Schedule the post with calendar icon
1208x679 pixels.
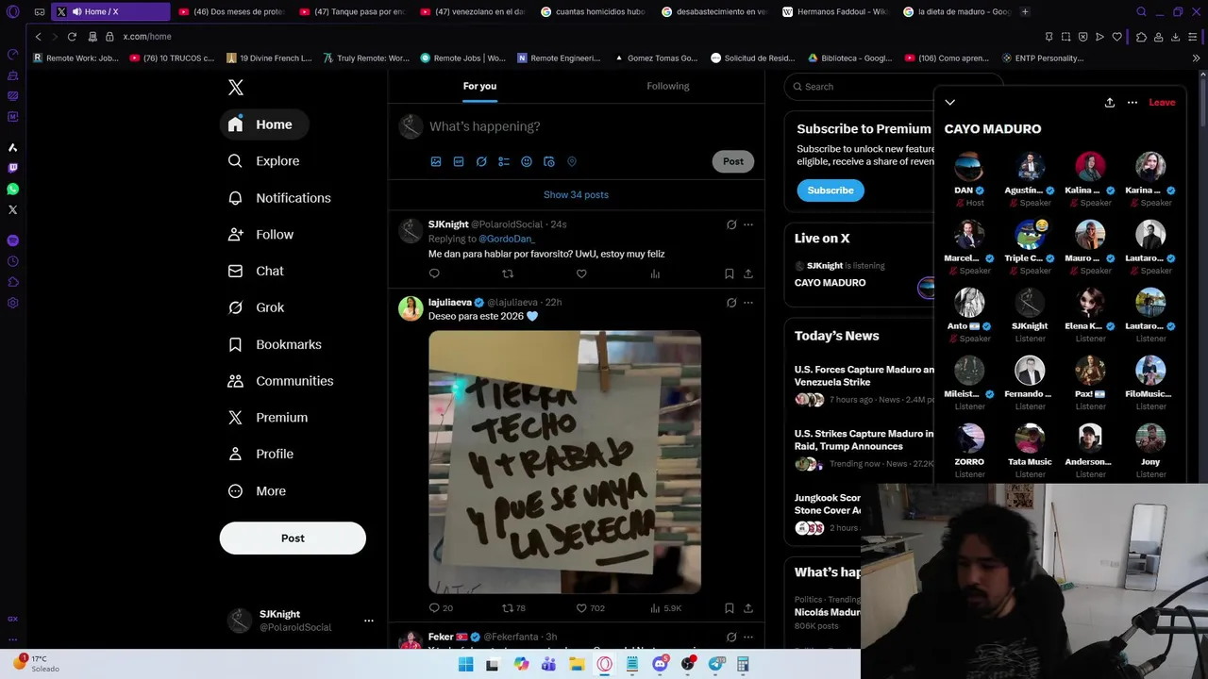pos(549,161)
